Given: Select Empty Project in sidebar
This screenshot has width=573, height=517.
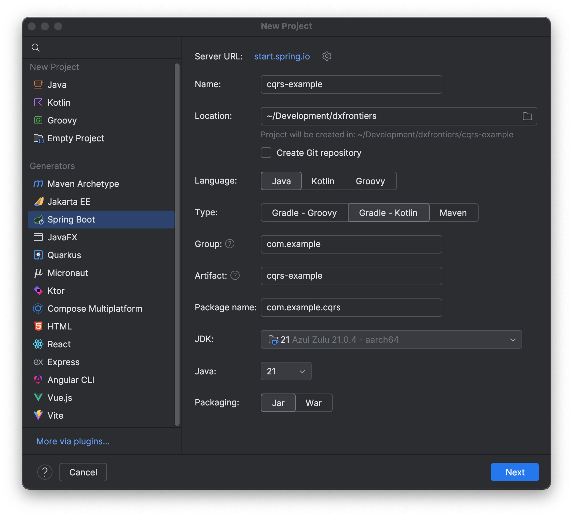Looking at the screenshot, I should (101, 138).
